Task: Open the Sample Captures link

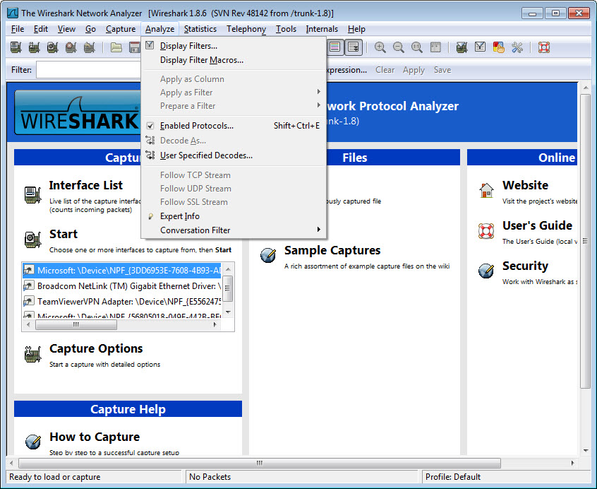Action: (x=332, y=250)
